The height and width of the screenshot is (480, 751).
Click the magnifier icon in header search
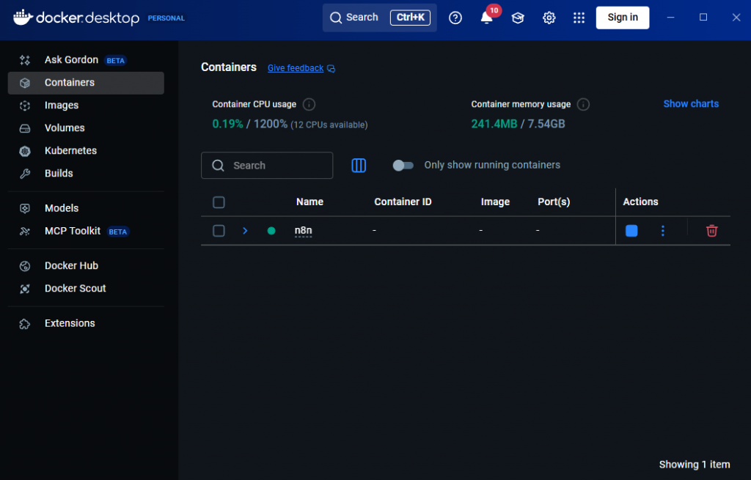click(x=336, y=18)
